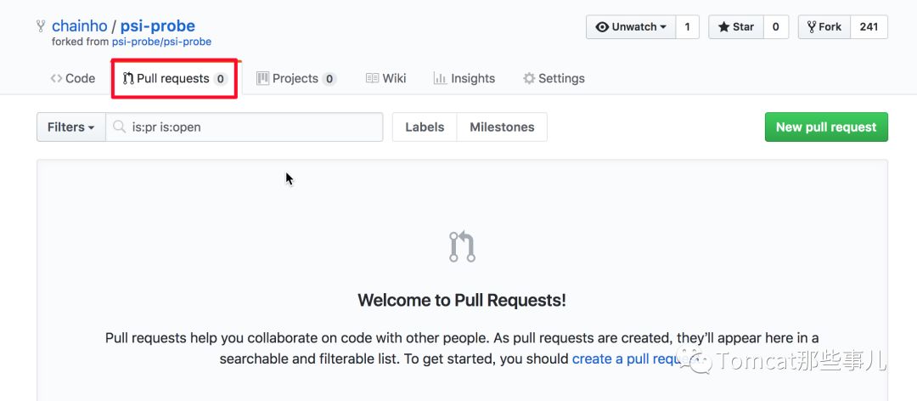The height and width of the screenshot is (401, 917).
Task: Click the large pull request illustration
Action: pos(462,246)
